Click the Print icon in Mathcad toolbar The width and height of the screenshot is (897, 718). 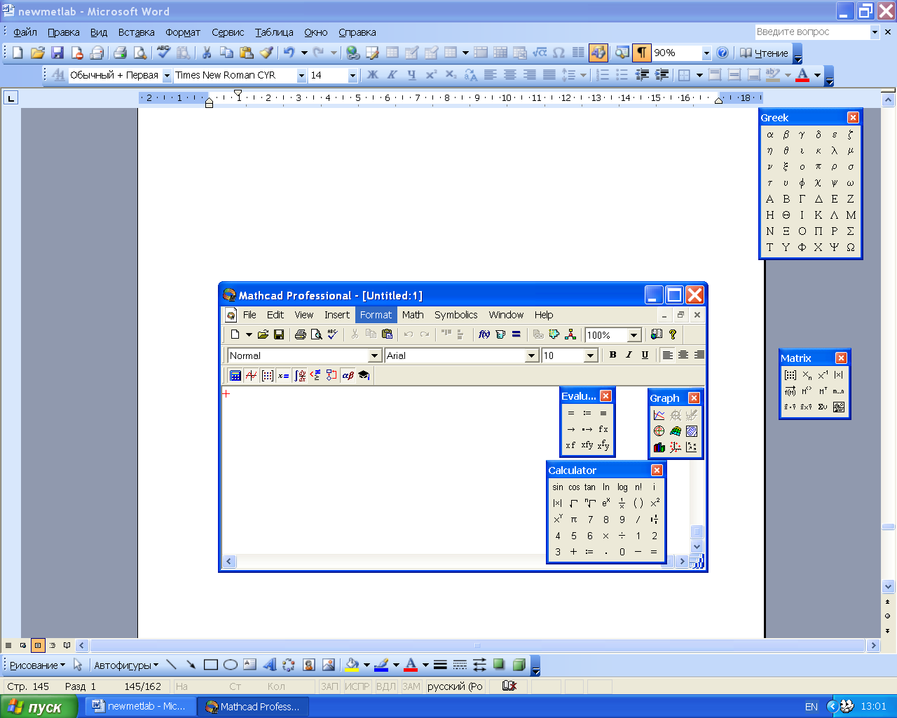[301, 334]
